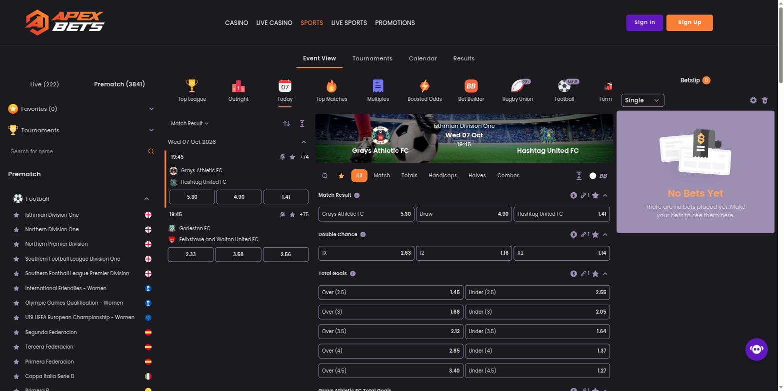Favorite the Total Goals market star
The width and height of the screenshot is (784, 391).
coord(595,274)
